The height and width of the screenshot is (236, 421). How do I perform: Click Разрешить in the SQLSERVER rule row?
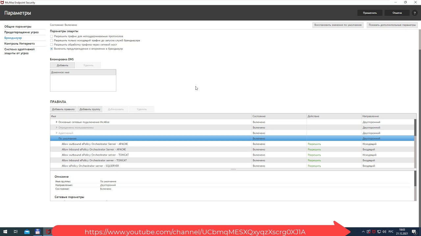(314, 166)
